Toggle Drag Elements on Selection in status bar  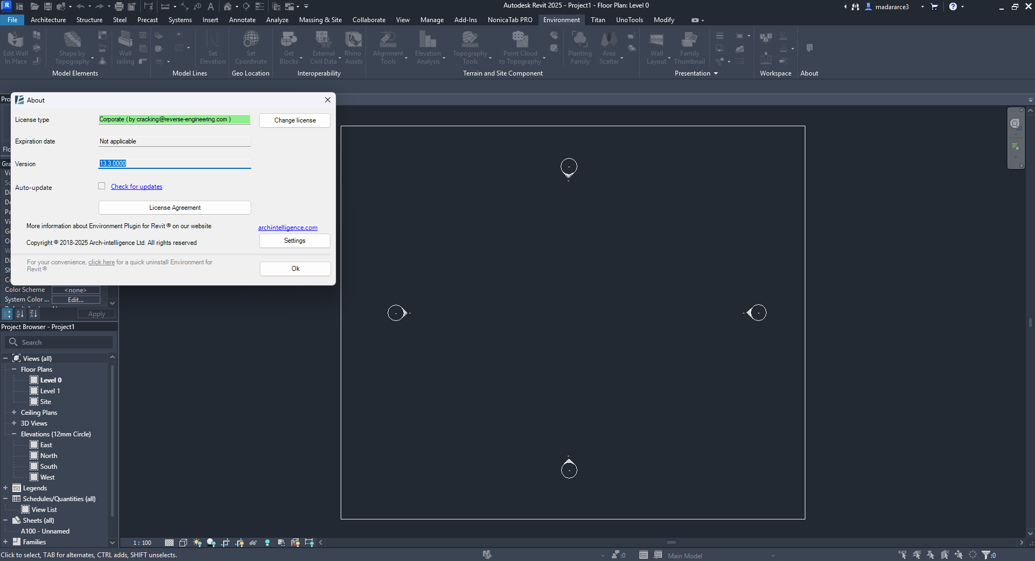coord(958,555)
